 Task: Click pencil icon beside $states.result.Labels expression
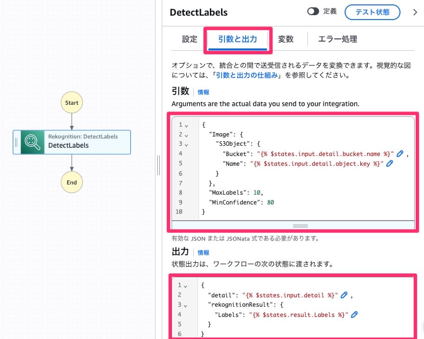click(x=354, y=315)
